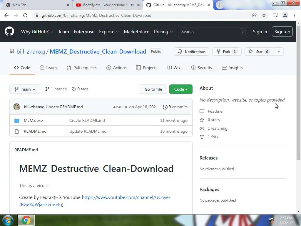
Task: Focus the GitHub Search input field
Action: 213,31
